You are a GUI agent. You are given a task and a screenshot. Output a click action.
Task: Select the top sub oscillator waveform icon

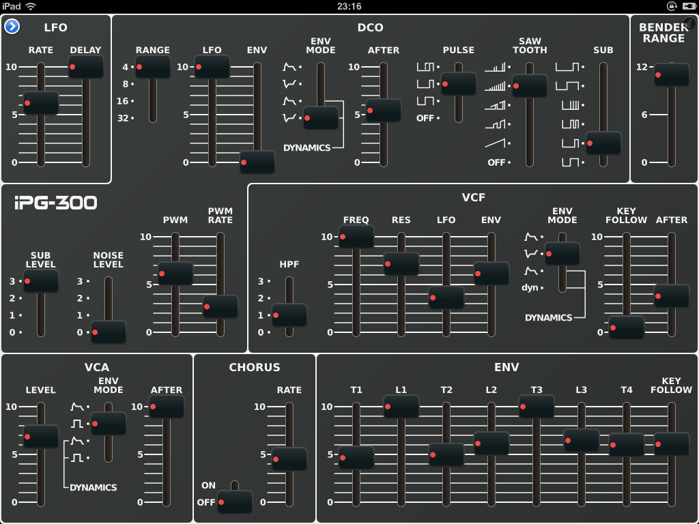pos(567,67)
